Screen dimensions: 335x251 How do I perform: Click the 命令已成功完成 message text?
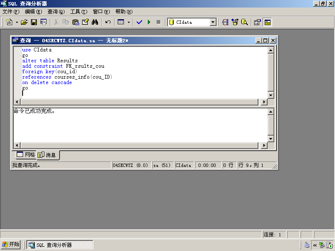[34, 111]
